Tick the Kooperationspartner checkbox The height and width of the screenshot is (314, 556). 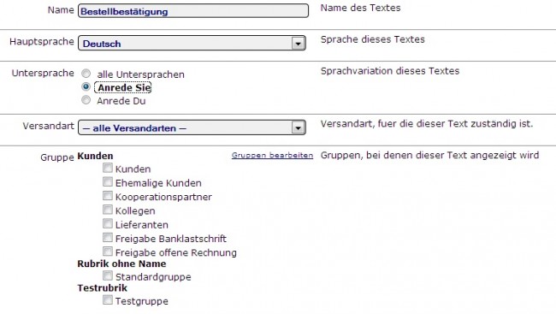point(108,196)
